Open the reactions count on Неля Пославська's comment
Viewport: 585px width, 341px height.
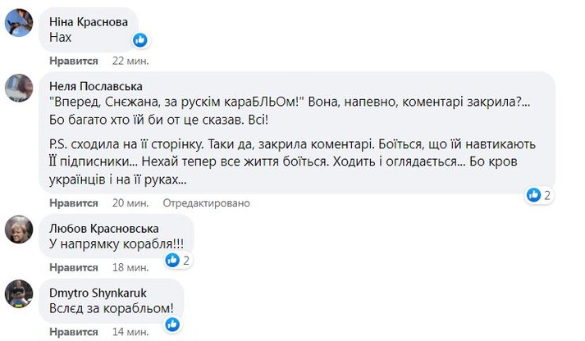click(x=539, y=195)
